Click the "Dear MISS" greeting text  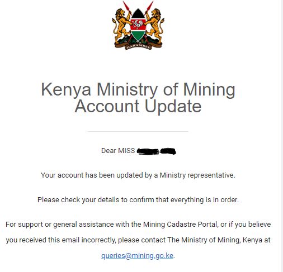tap(118, 151)
